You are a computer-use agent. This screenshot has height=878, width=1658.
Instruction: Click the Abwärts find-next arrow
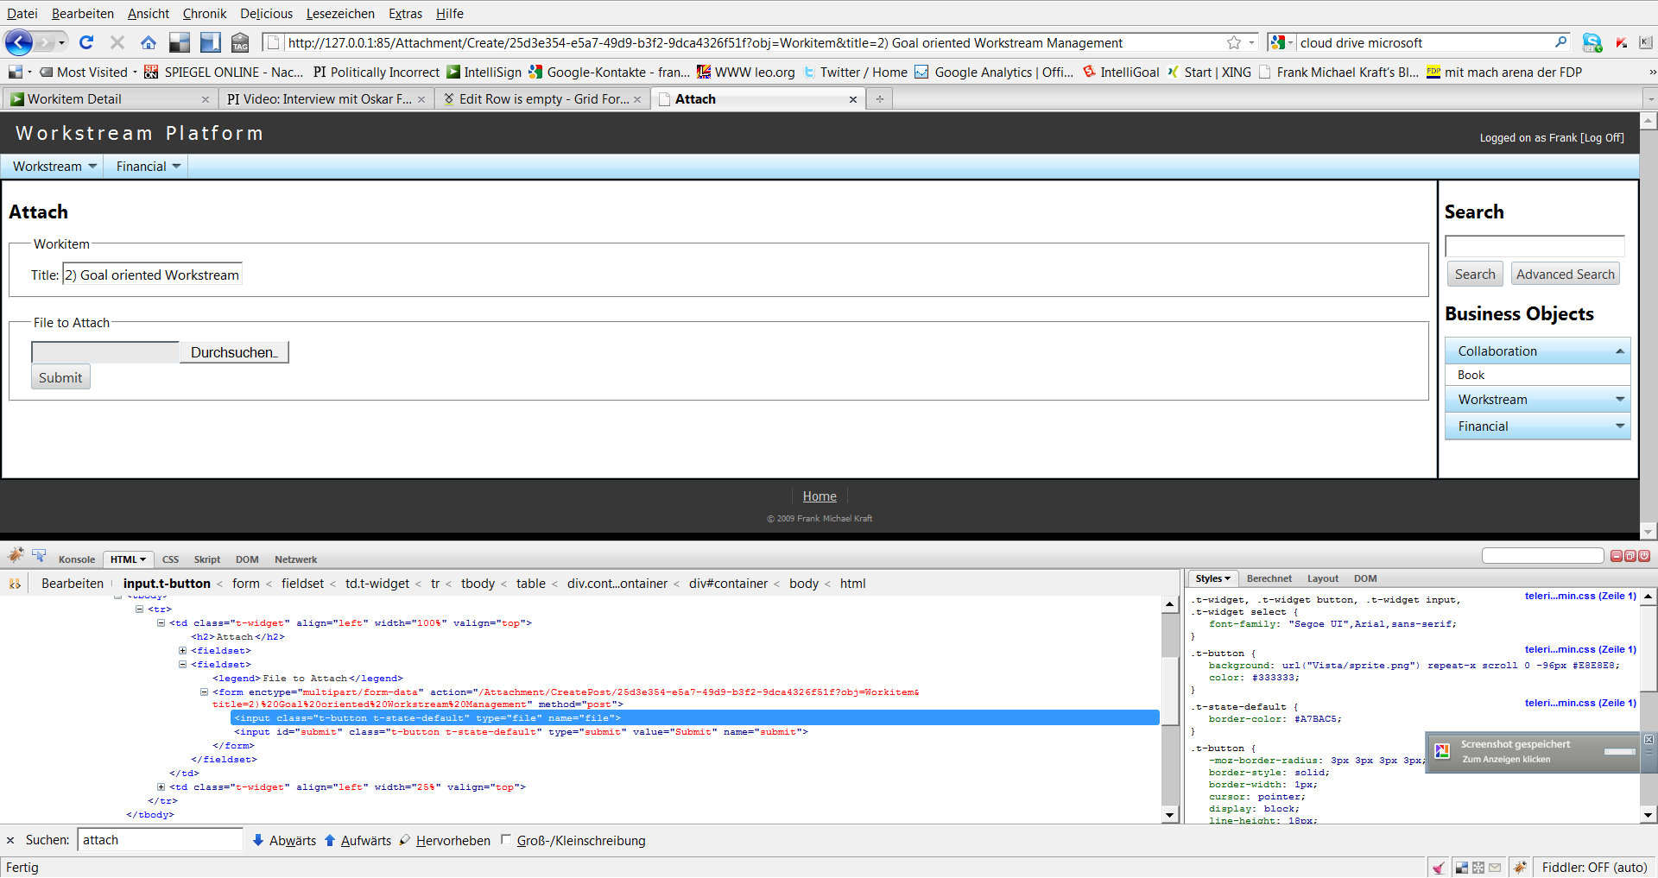[x=258, y=840]
